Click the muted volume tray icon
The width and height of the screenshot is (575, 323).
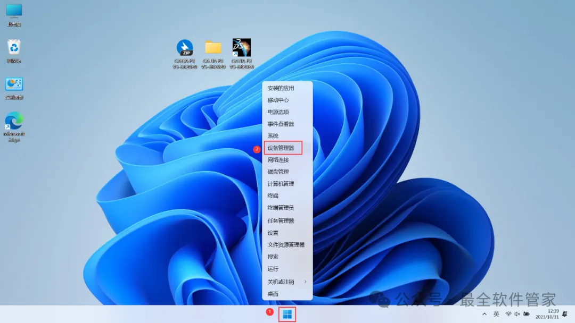click(x=517, y=314)
